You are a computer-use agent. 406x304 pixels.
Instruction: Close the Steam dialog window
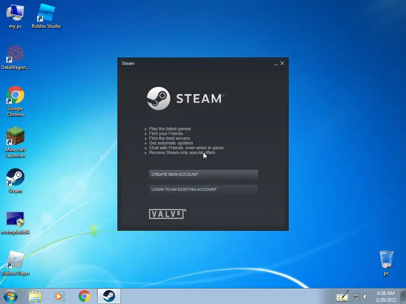(x=282, y=63)
